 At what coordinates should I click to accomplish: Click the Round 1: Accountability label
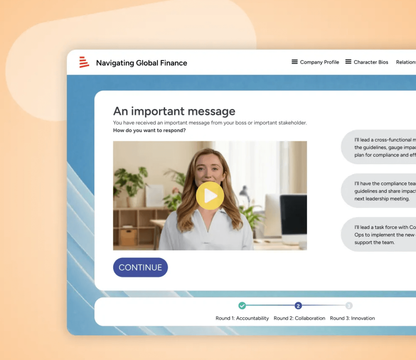242,318
